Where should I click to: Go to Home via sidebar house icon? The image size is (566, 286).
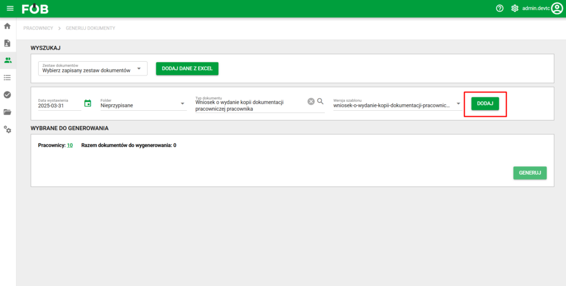[8, 26]
